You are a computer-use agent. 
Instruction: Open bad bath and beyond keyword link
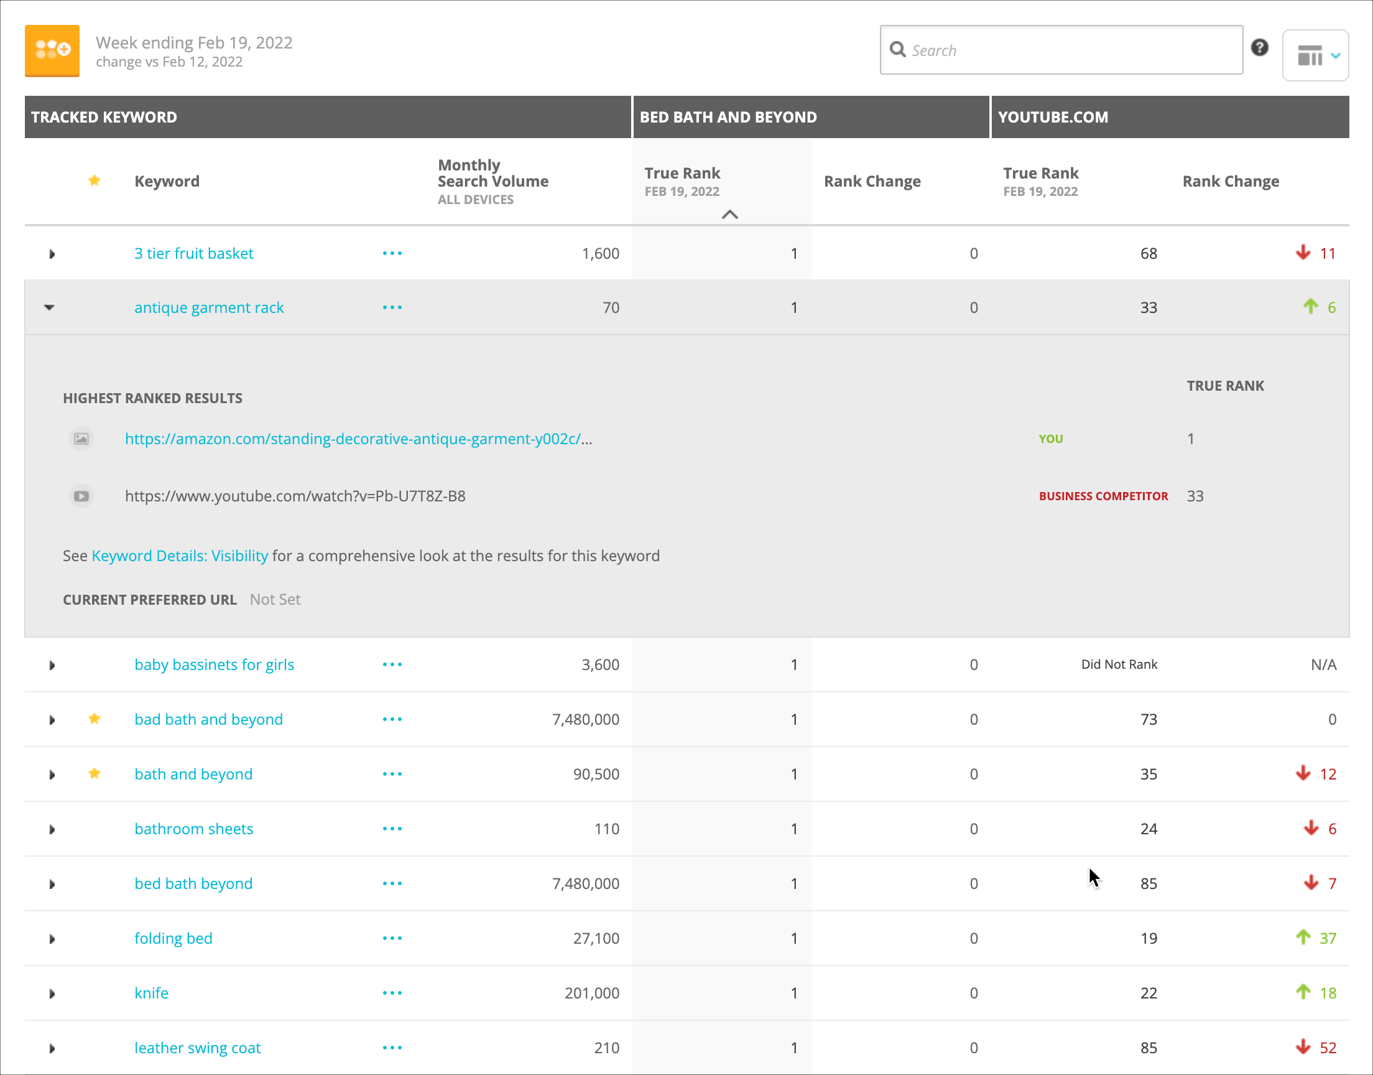[209, 719]
